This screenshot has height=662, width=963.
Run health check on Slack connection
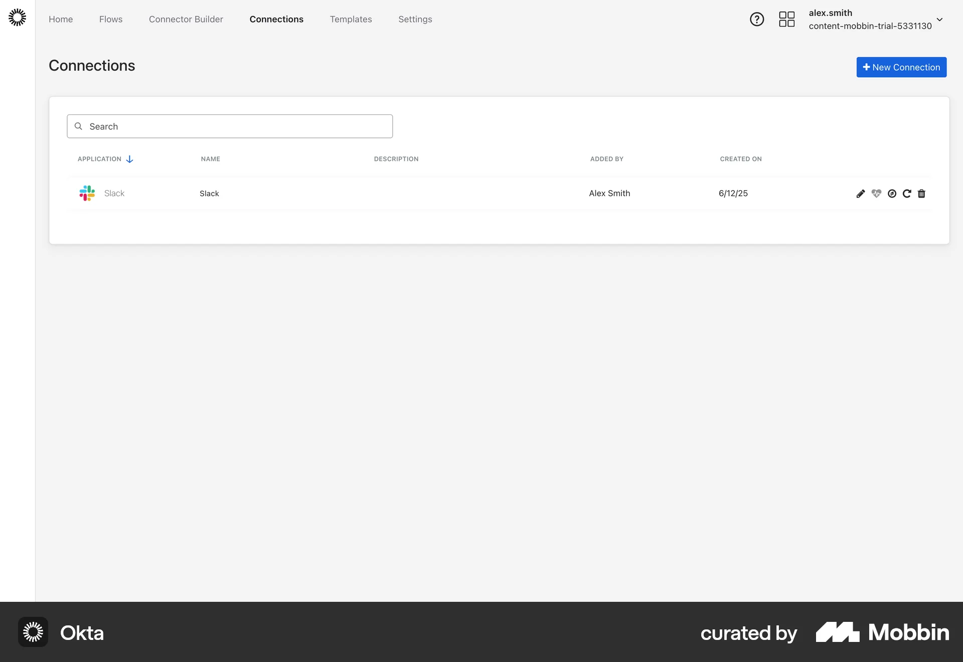[x=876, y=194]
